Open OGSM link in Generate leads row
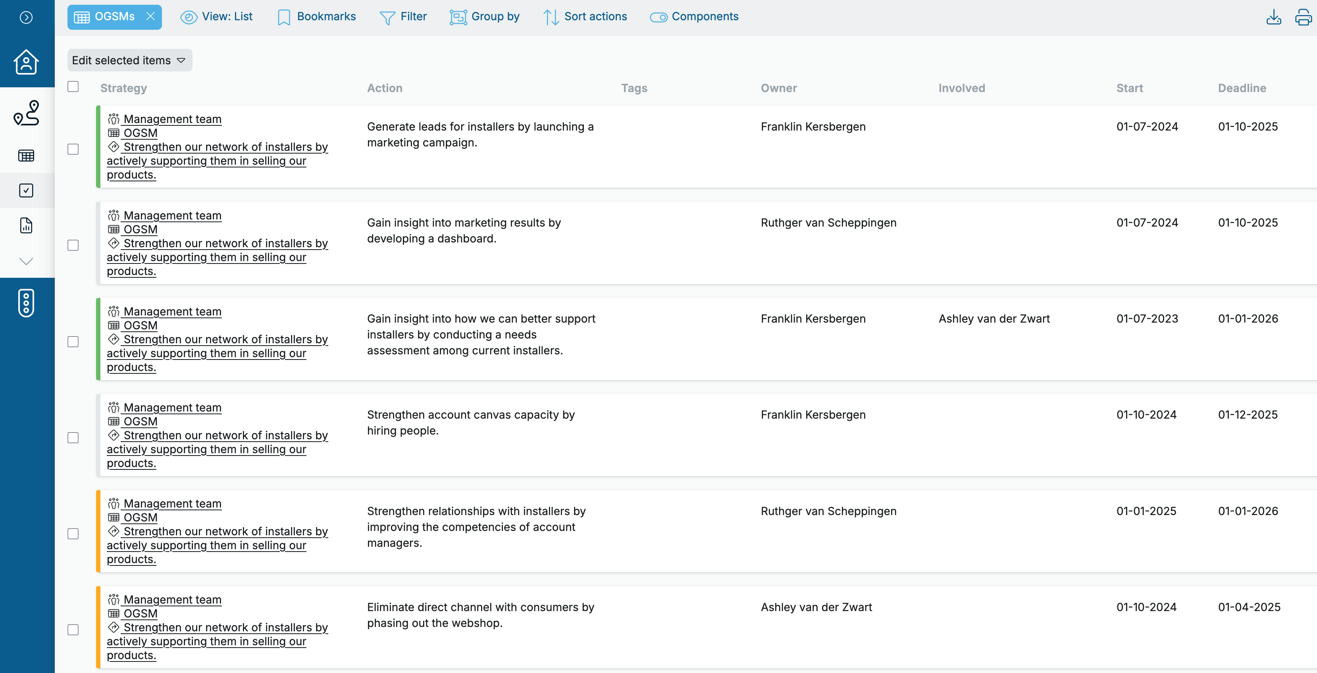The image size is (1317, 673). (x=141, y=133)
